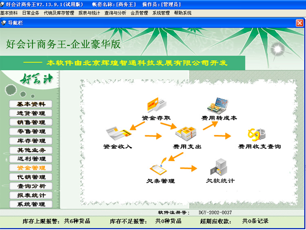Viewport: 306px width, 230px height.
Task: Click the 库存不足报警 status label
Action: coord(128,221)
